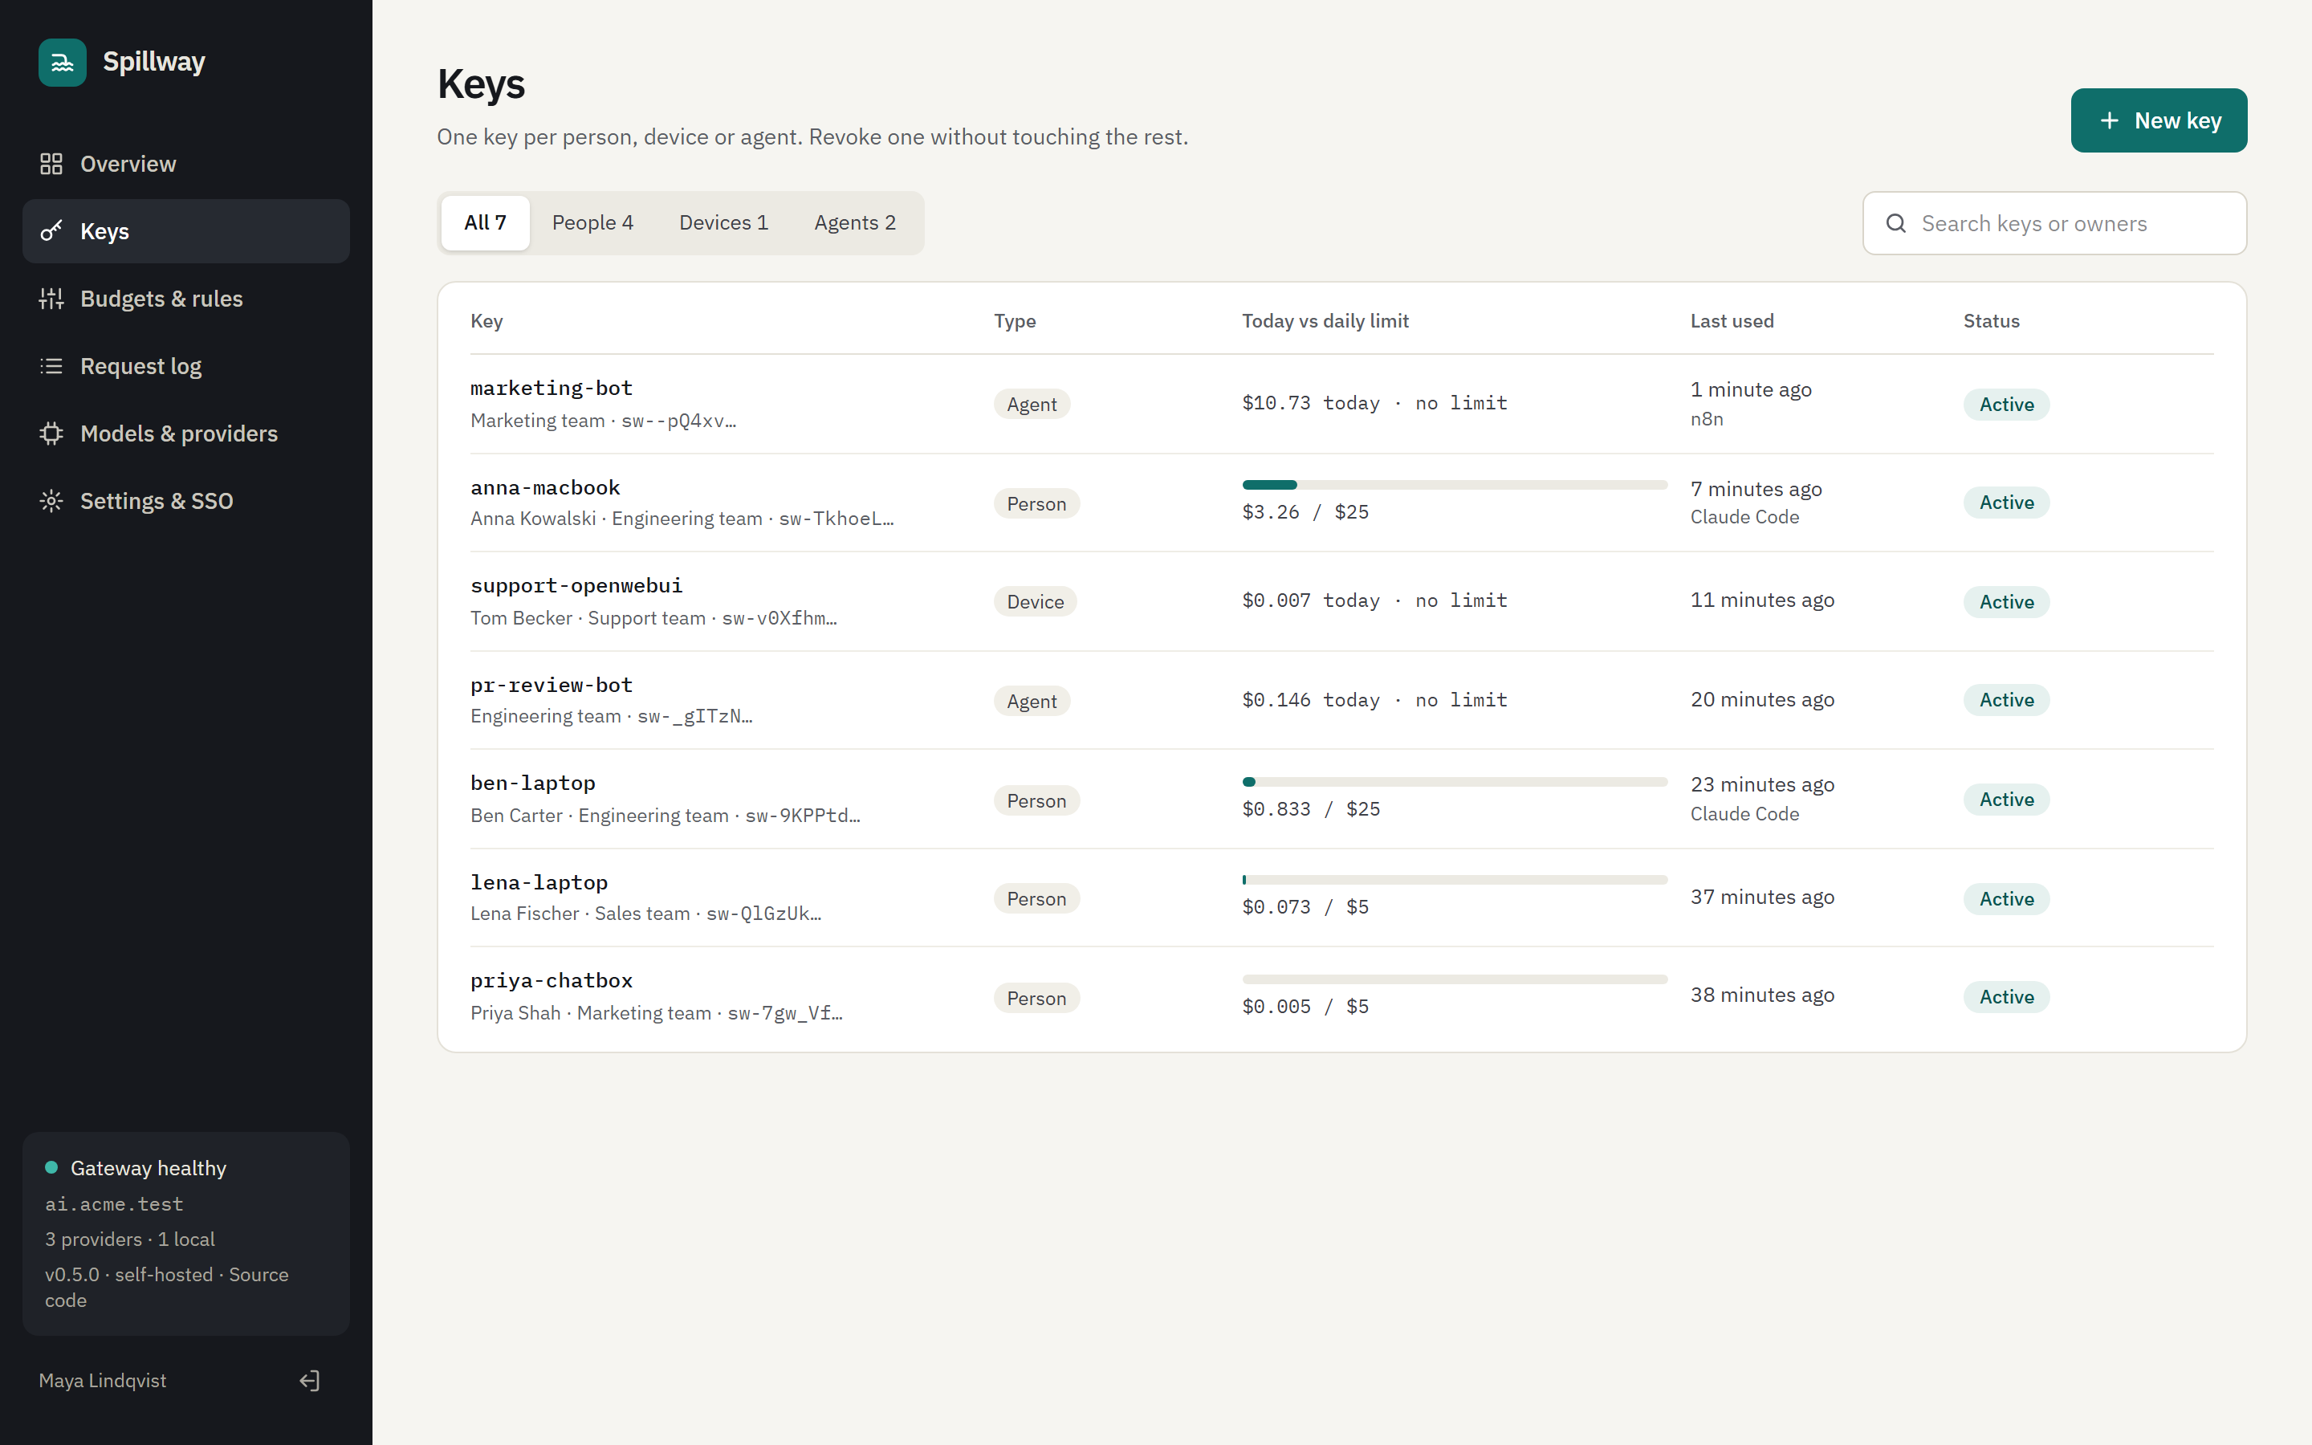Click the Models & providers chip icon

[x=51, y=433]
